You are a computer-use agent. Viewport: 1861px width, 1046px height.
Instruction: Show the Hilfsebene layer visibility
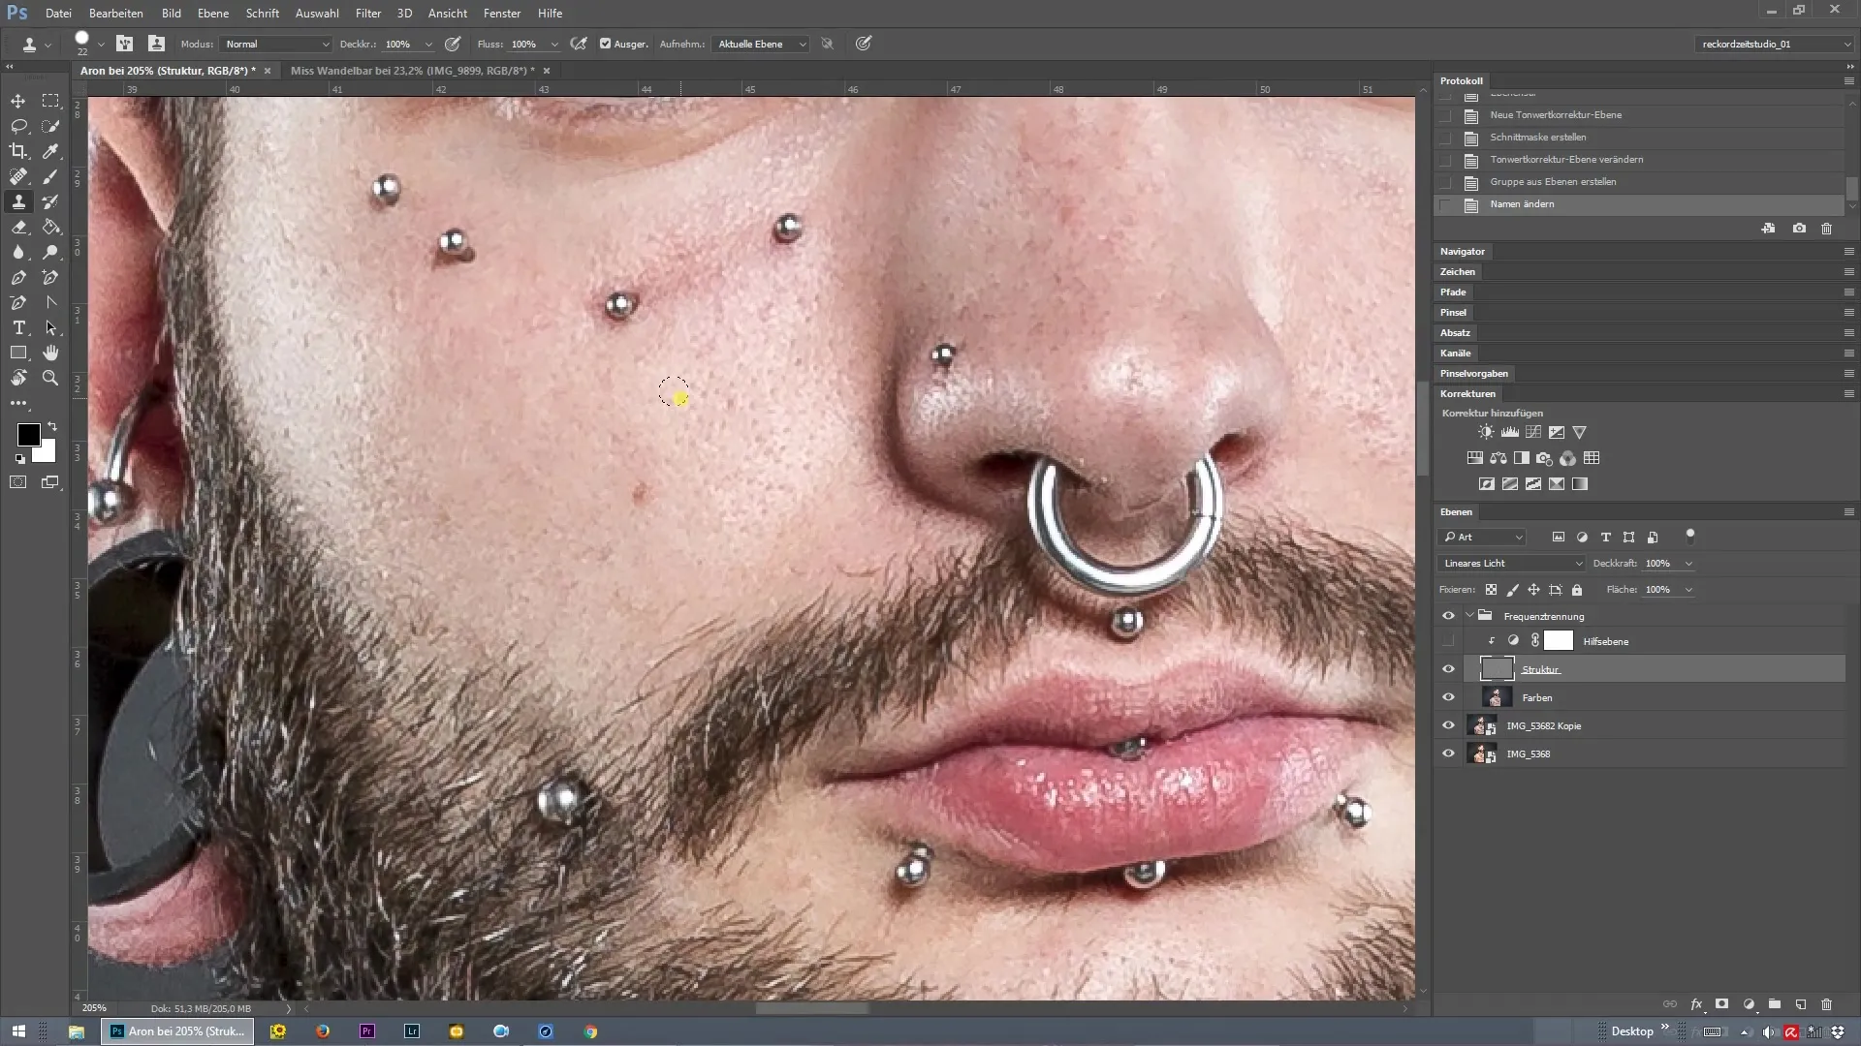pos(1448,641)
